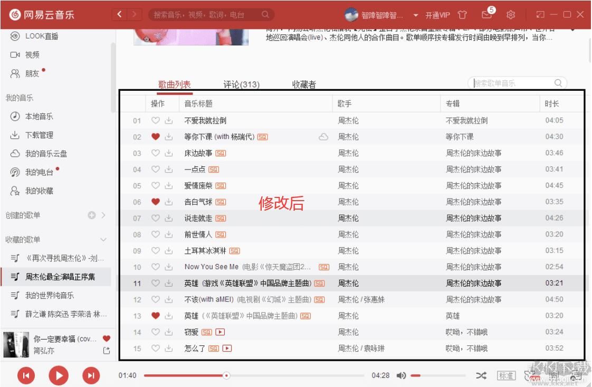Open NetEase Cloud Music settings gear
Screen dimensions: 592x387
pos(510,15)
